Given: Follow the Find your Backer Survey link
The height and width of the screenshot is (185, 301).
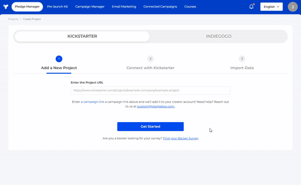Looking at the screenshot, I should click(181, 139).
